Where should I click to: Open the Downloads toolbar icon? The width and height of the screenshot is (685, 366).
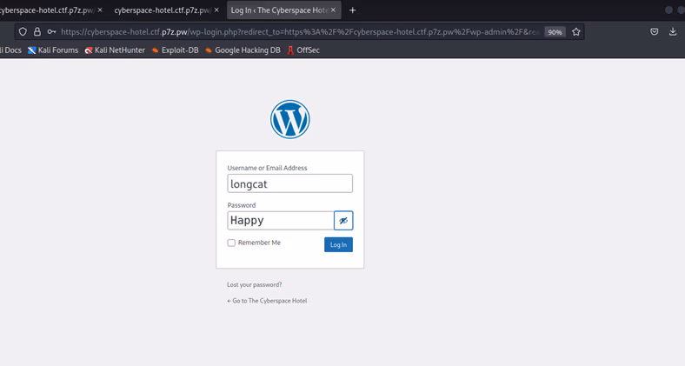[x=673, y=31]
